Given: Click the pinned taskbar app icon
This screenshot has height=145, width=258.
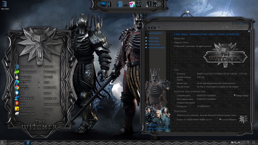Looking at the screenshot, I should pyautogui.click(x=28, y=142).
